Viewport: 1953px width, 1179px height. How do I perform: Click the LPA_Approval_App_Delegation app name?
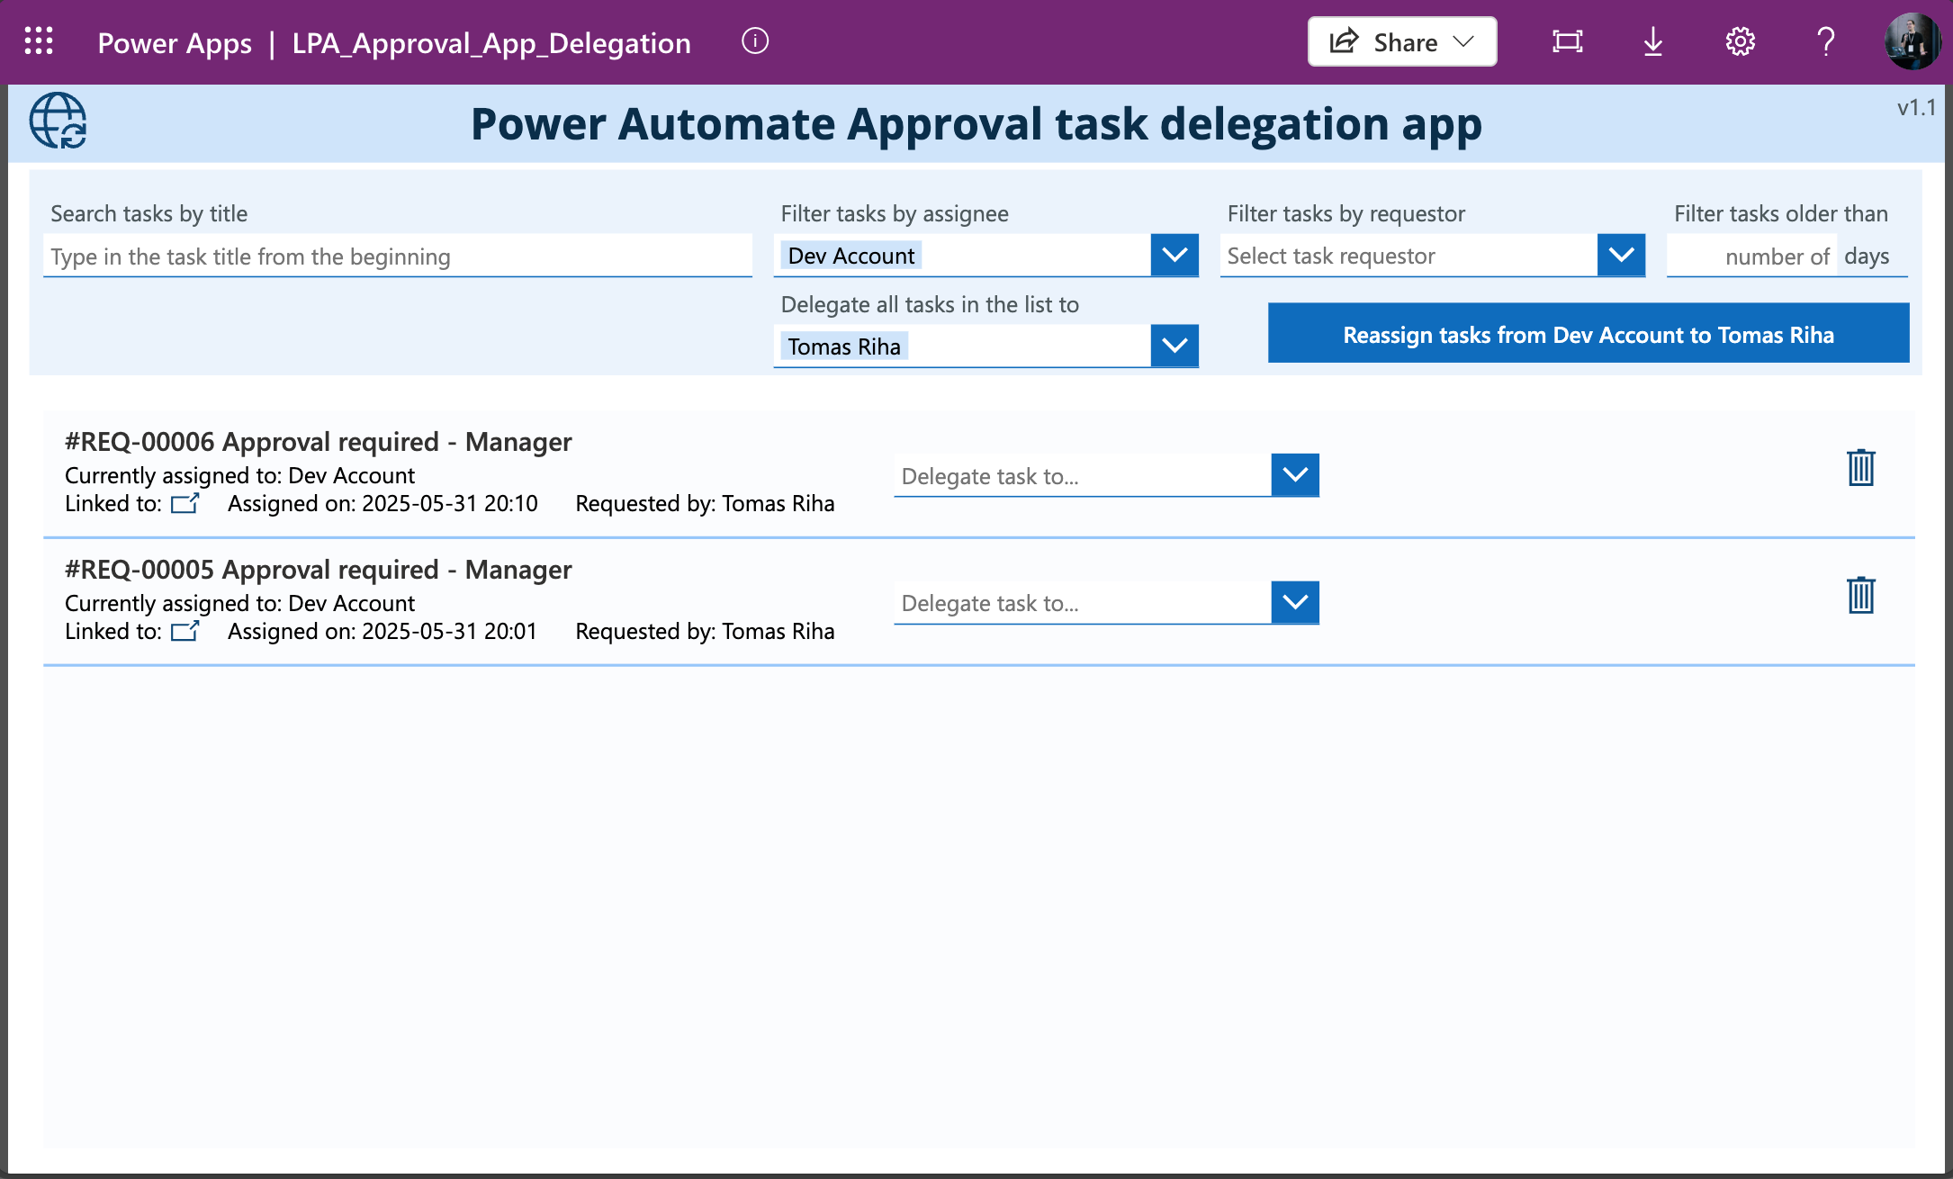[491, 42]
